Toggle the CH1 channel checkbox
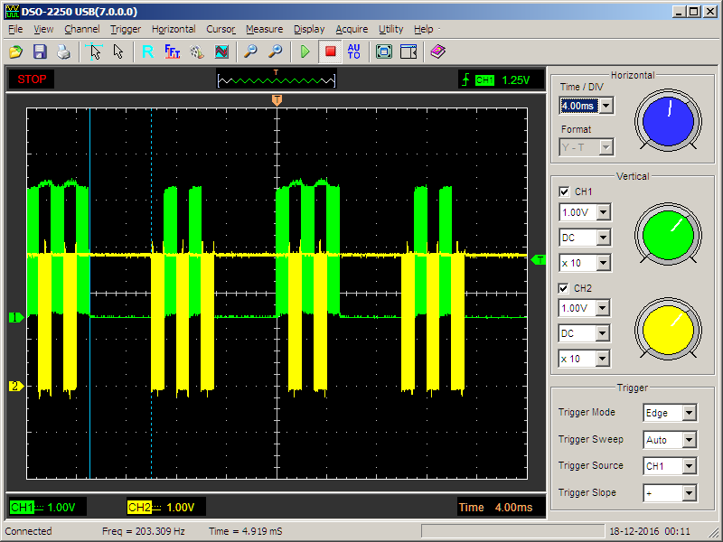Screen dimensions: 723x542 click(x=565, y=192)
